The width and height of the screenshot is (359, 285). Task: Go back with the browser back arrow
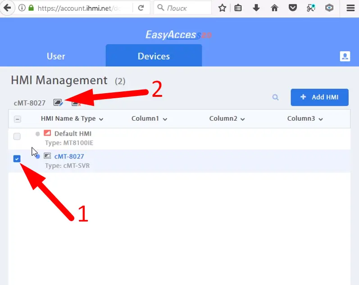click(x=7, y=8)
